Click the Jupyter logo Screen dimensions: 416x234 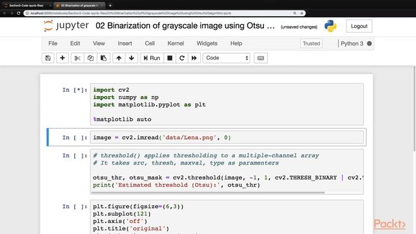point(66,26)
